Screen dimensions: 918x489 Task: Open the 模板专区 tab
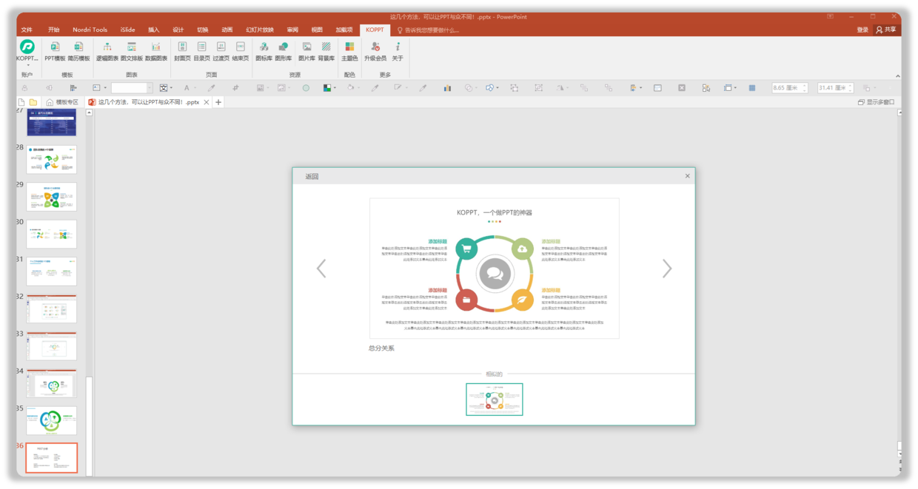click(63, 102)
